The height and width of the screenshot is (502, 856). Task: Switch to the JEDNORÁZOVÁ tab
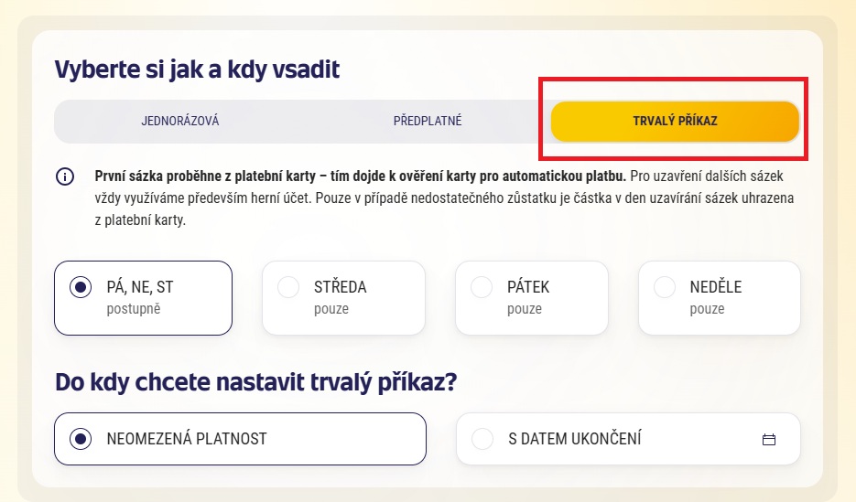(x=180, y=121)
